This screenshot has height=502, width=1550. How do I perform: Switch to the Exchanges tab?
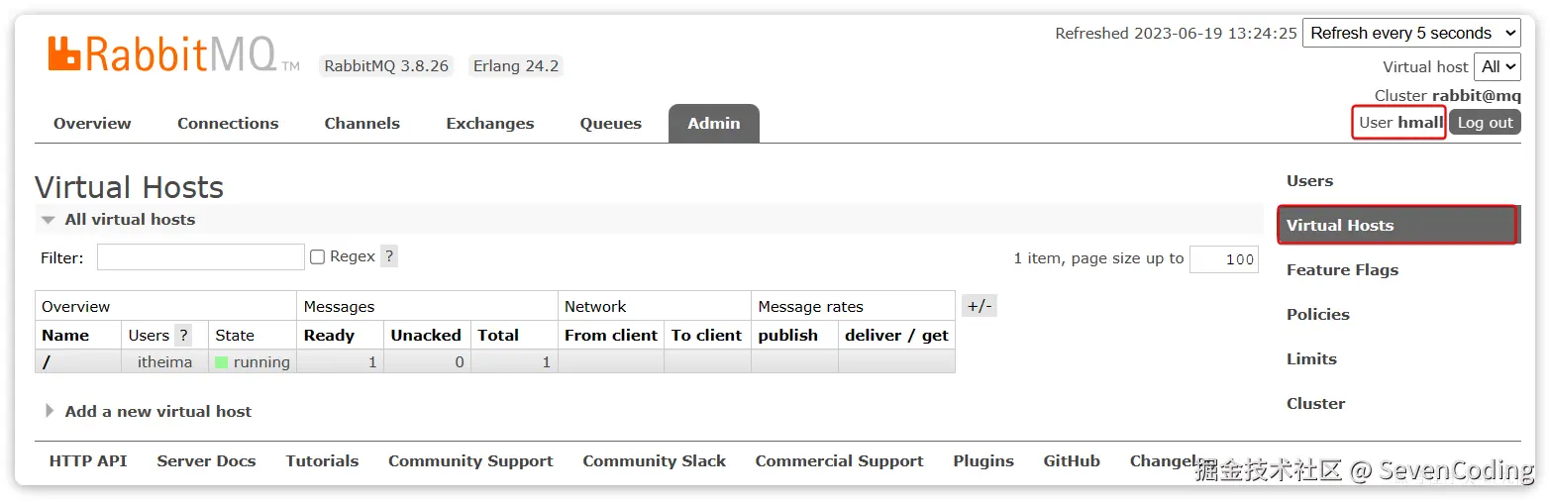click(x=489, y=124)
